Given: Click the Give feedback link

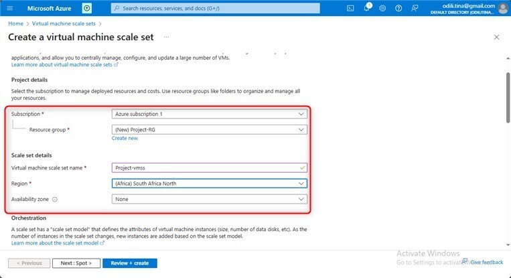Looking at the screenshot, I should pos(483,262).
